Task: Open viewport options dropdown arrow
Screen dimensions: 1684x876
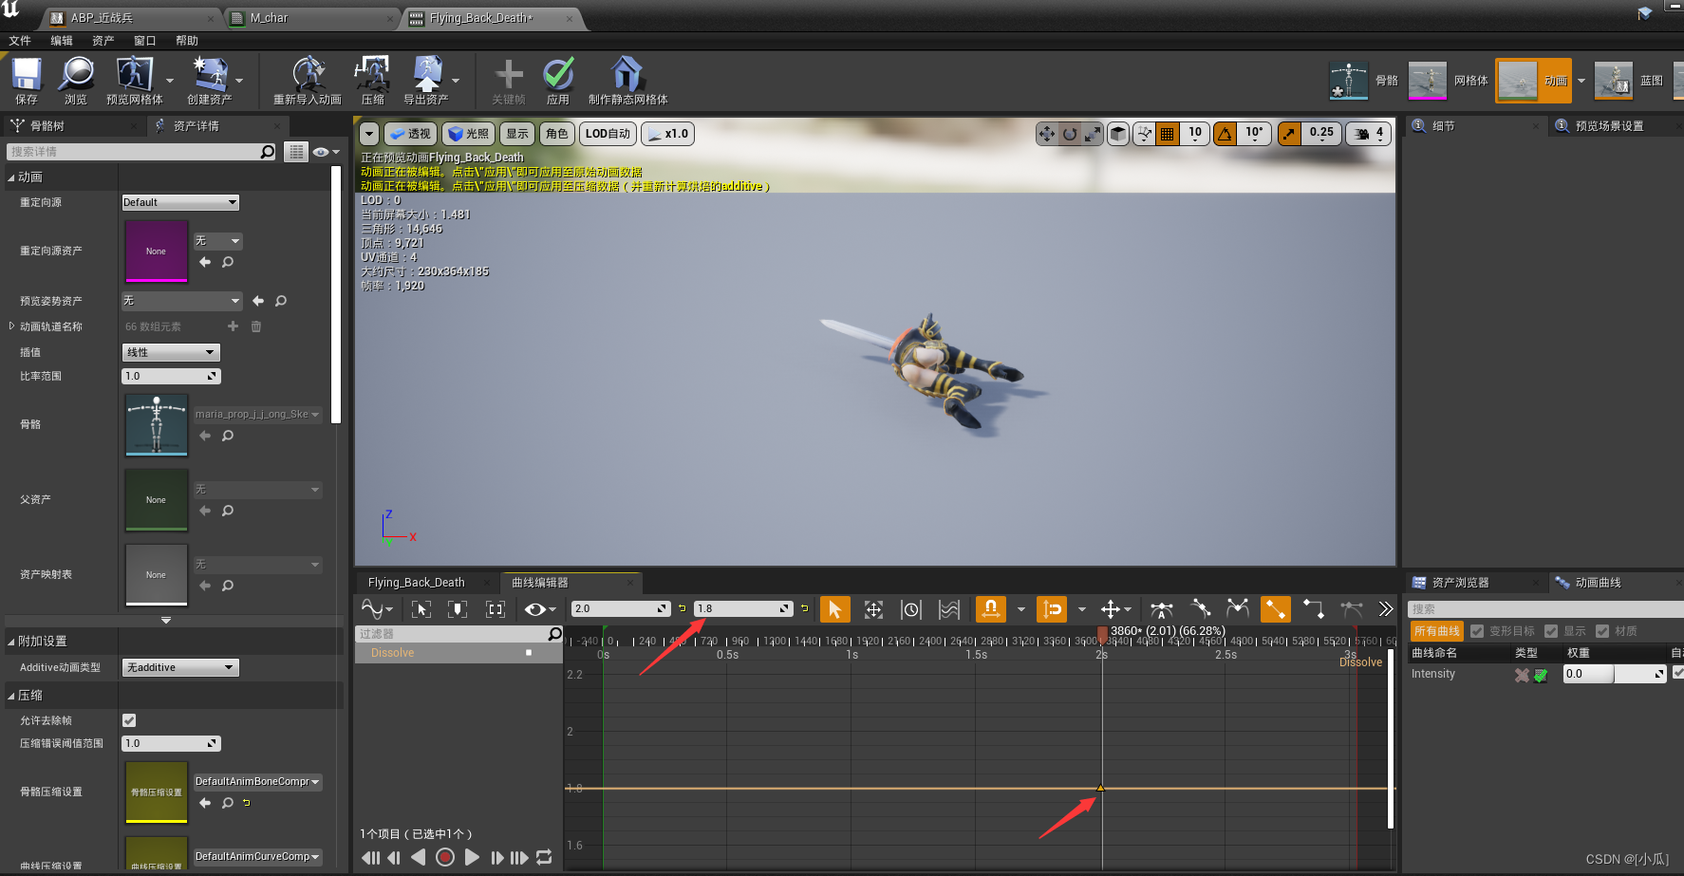Action: (x=369, y=134)
